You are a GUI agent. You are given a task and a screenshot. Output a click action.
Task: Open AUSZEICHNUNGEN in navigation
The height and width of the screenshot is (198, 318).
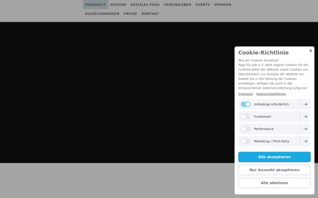(102, 14)
